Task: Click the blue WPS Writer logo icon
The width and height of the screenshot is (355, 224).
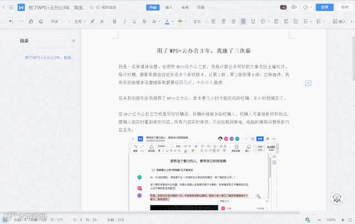Action: [21, 7]
